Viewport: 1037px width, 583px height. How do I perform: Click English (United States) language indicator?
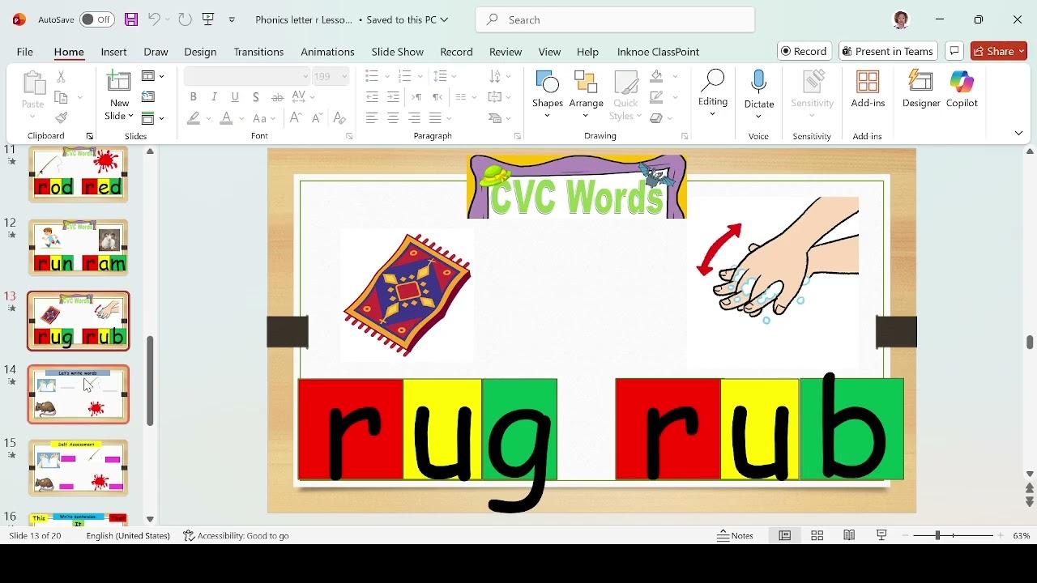click(128, 536)
